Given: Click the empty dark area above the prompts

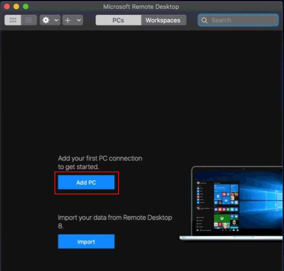Looking at the screenshot, I should click(141, 92).
